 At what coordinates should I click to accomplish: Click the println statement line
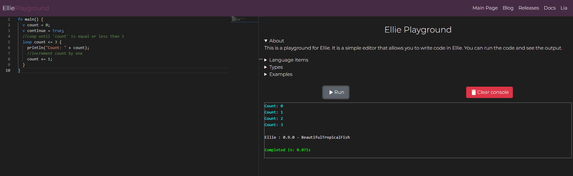[58, 48]
